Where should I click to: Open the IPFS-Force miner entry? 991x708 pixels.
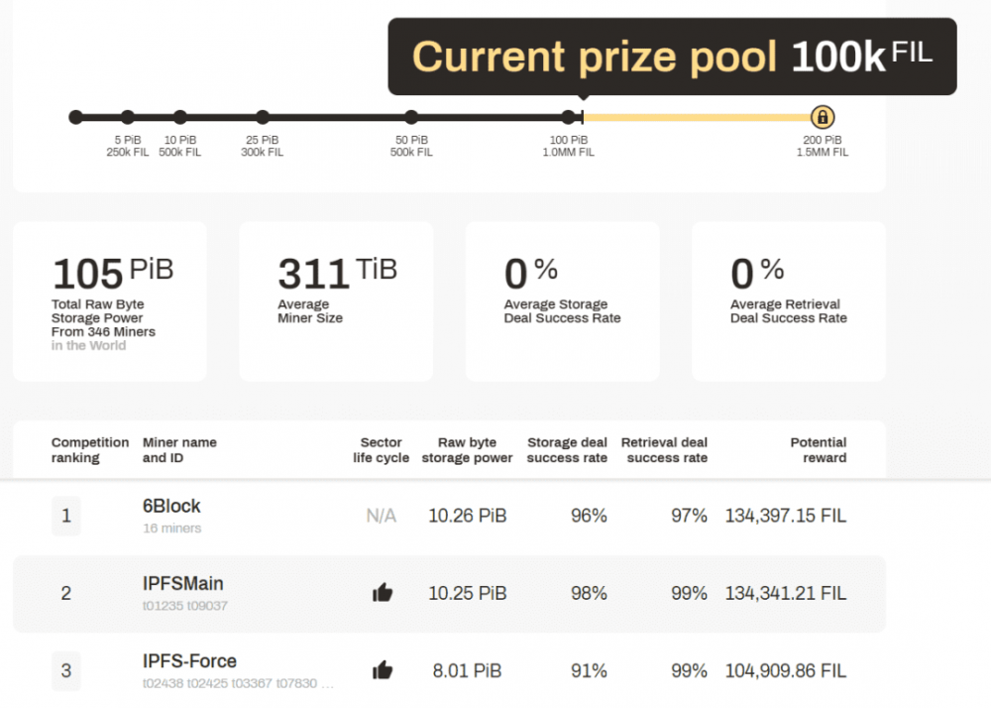189,661
